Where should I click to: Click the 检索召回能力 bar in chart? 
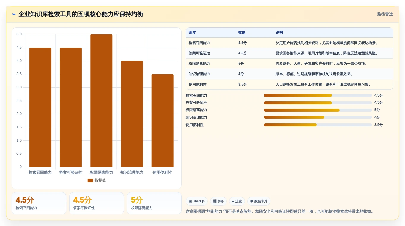[x=40, y=107]
